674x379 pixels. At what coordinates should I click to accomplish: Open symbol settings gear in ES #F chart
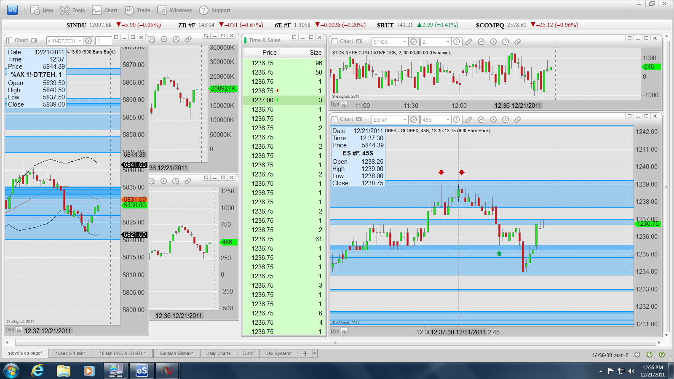pos(414,120)
